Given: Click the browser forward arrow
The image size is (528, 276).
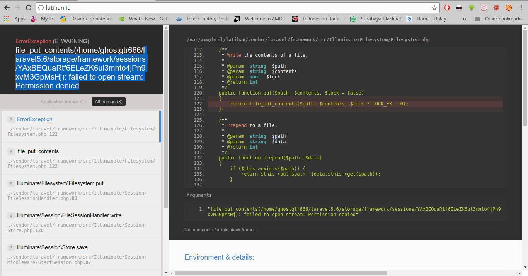Looking at the screenshot, I should 18,8.
